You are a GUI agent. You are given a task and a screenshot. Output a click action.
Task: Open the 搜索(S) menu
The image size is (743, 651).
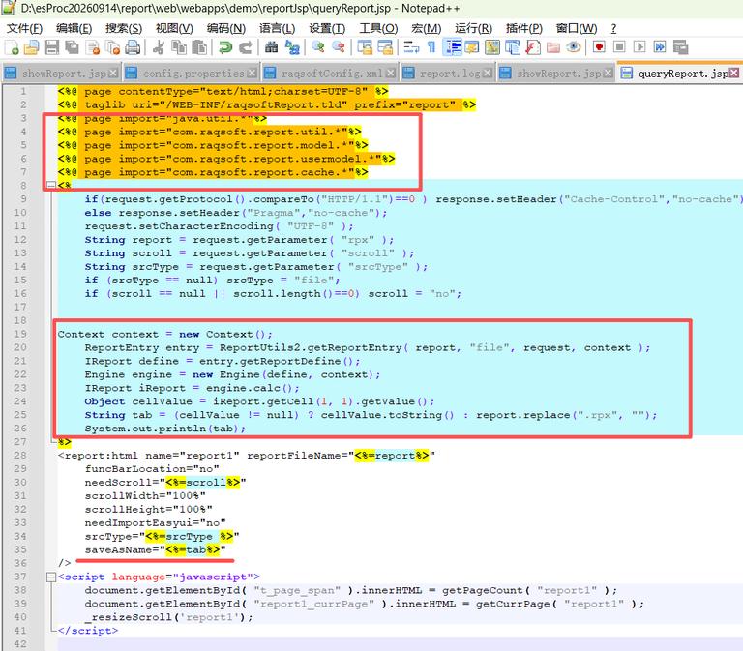(x=124, y=28)
